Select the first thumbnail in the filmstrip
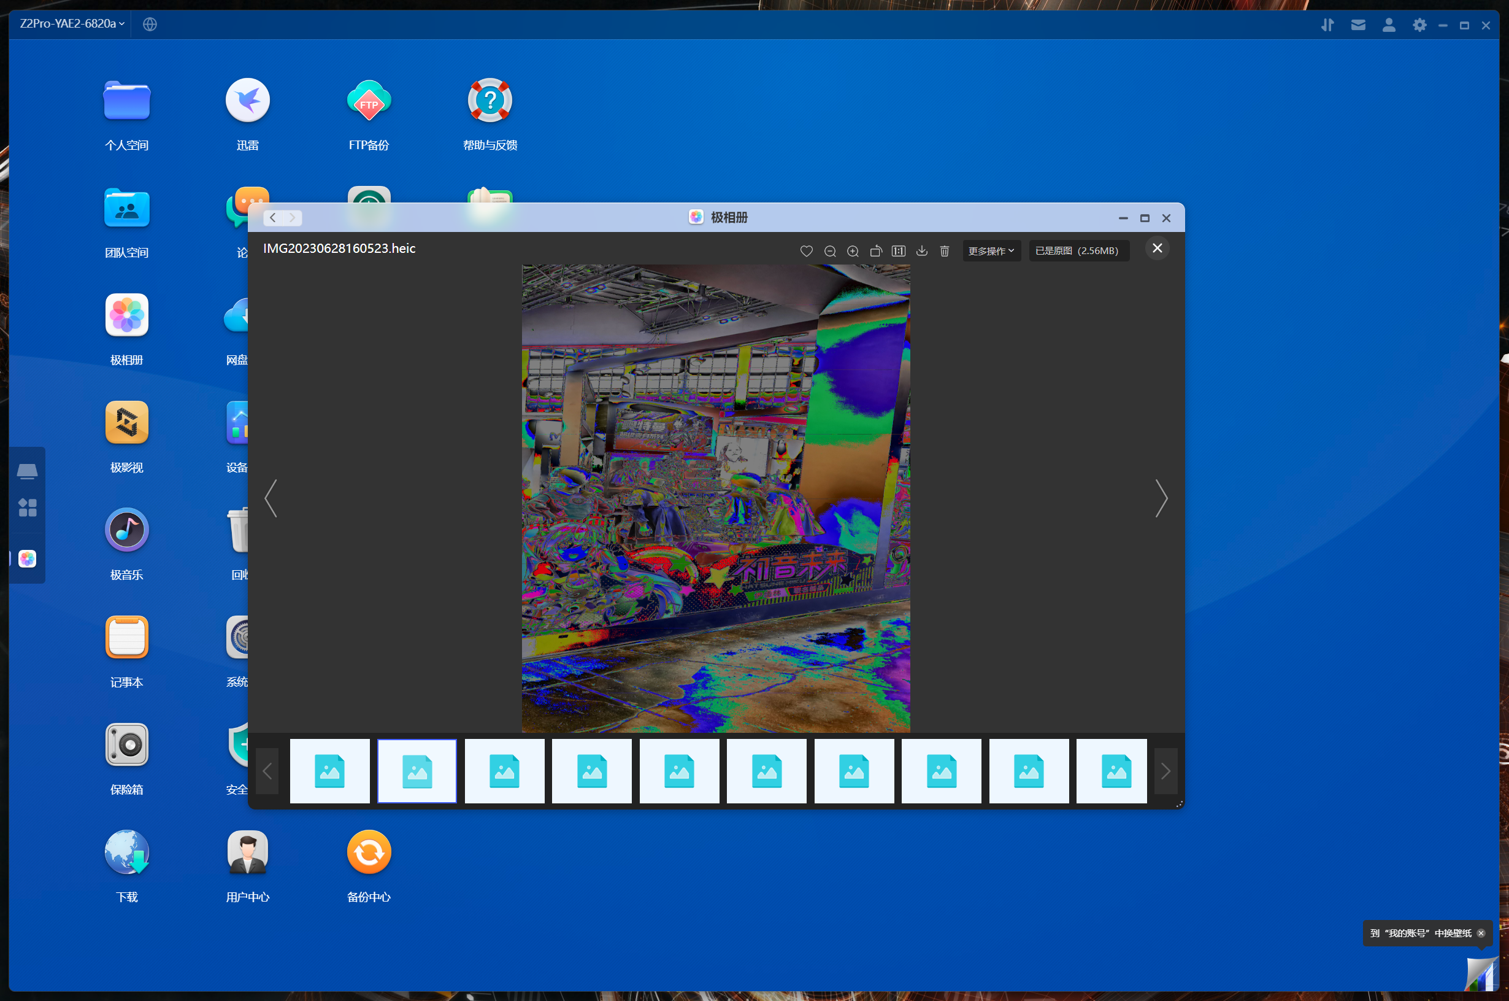The image size is (1509, 1001). (329, 770)
